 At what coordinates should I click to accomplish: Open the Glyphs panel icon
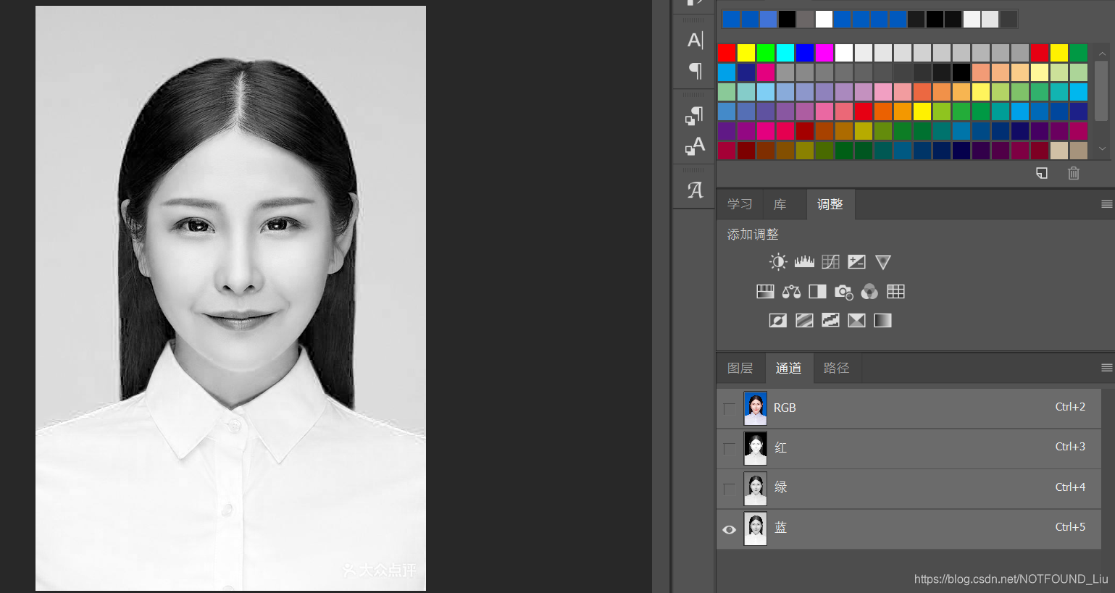coord(695,190)
